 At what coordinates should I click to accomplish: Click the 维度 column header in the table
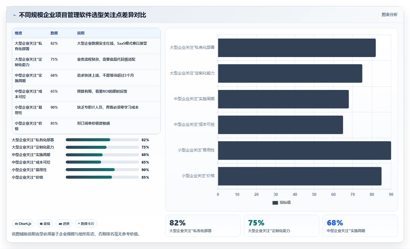pyautogui.click(x=18, y=33)
